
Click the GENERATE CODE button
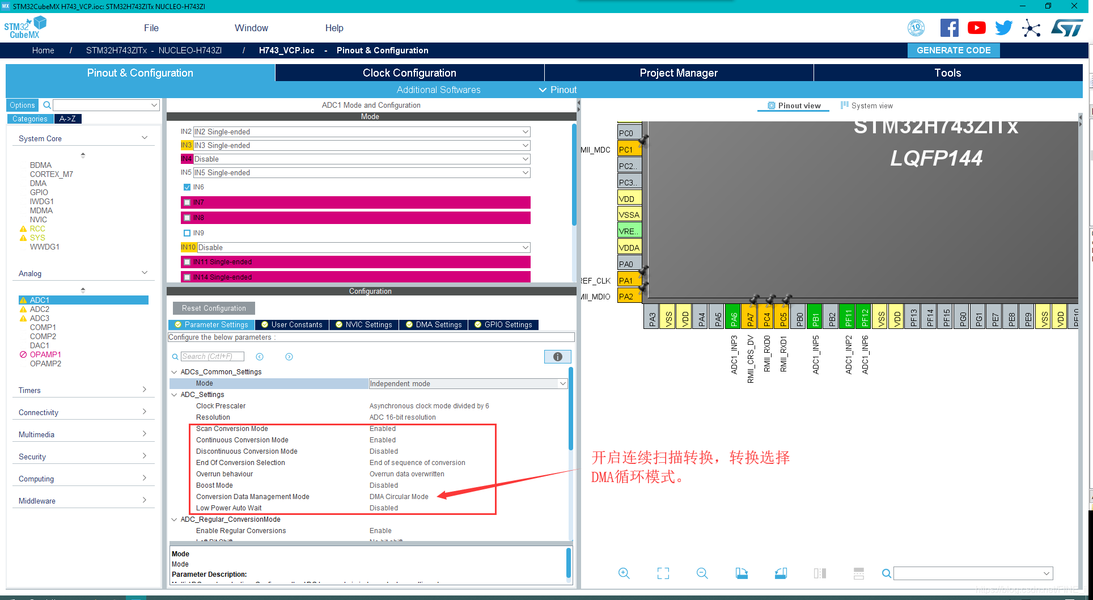954,50
